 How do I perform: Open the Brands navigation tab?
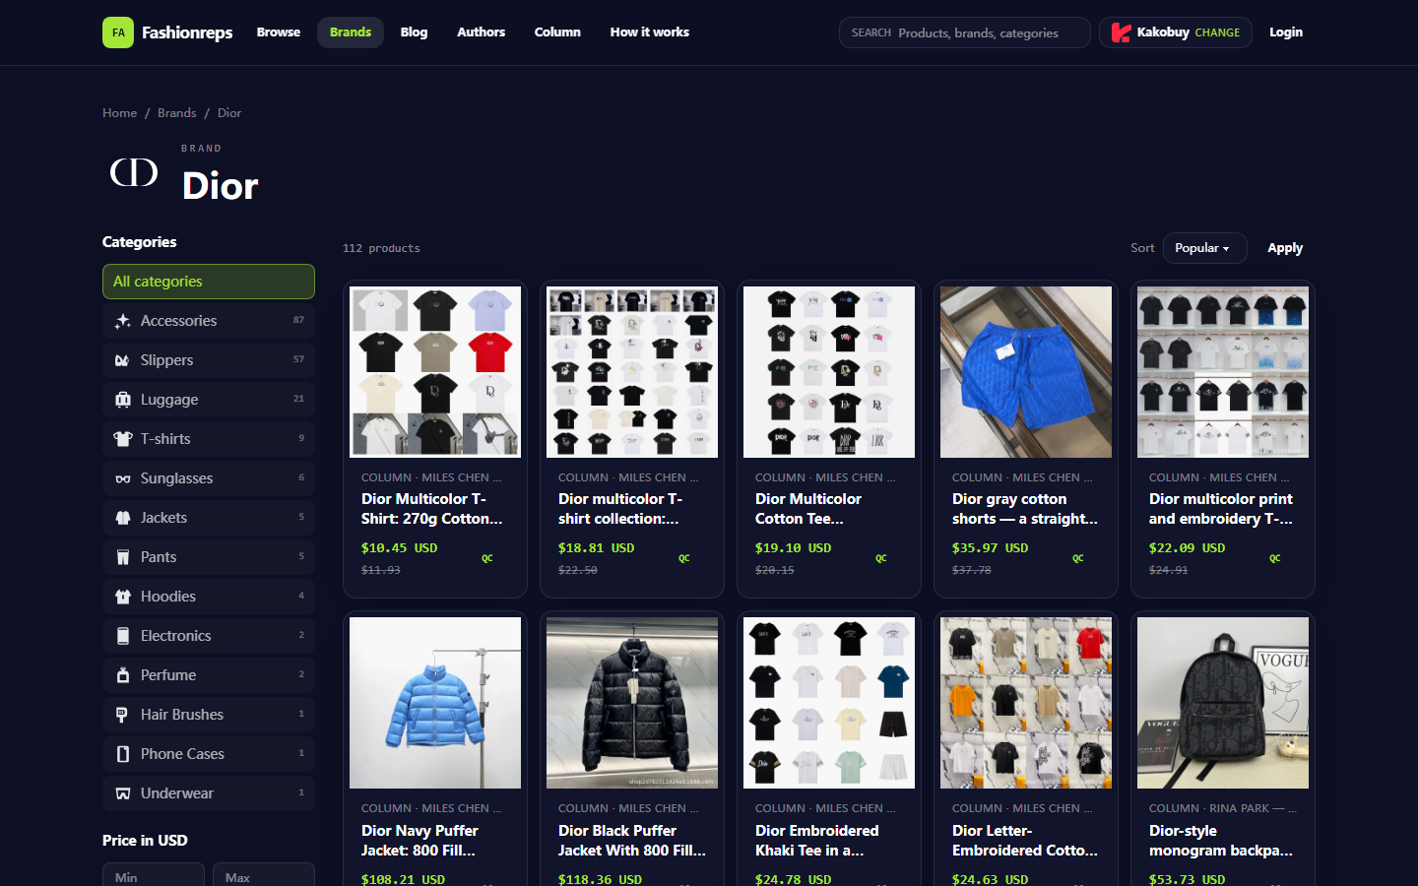(351, 32)
